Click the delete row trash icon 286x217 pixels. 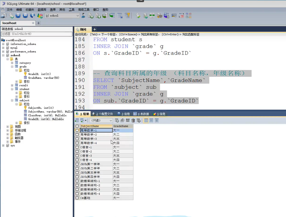pyautogui.click(x=133, y=120)
